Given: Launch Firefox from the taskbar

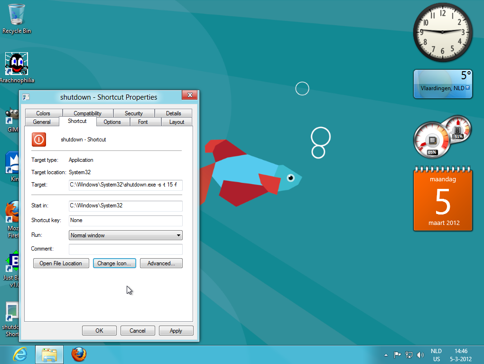Looking at the screenshot, I should point(79,355).
